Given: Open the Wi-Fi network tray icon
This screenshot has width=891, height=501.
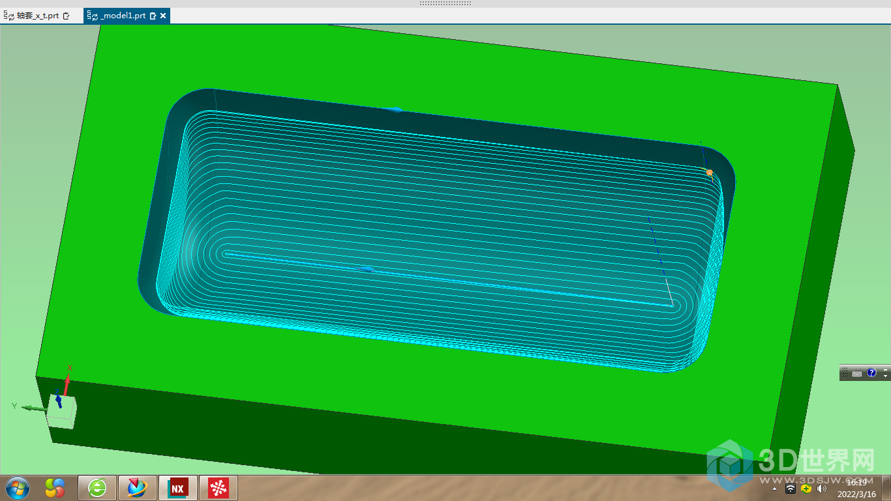Looking at the screenshot, I should coord(791,489).
